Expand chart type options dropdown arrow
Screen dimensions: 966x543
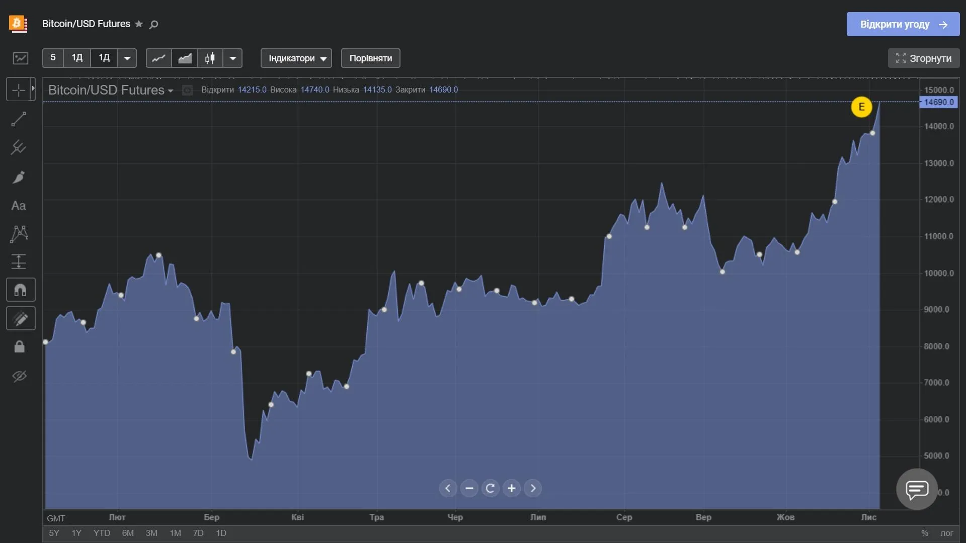pos(233,58)
